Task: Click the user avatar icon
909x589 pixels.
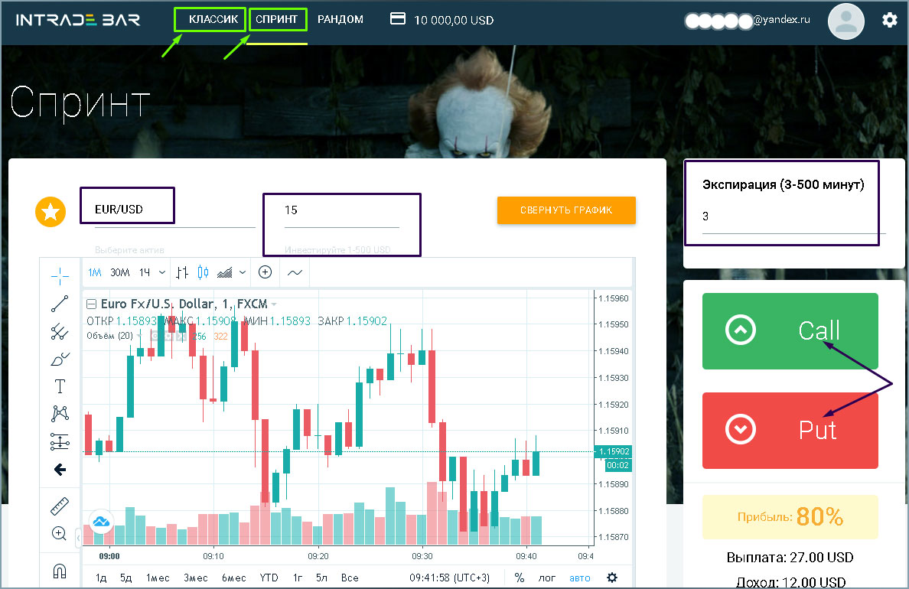Action: pyautogui.click(x=845, y=21)
